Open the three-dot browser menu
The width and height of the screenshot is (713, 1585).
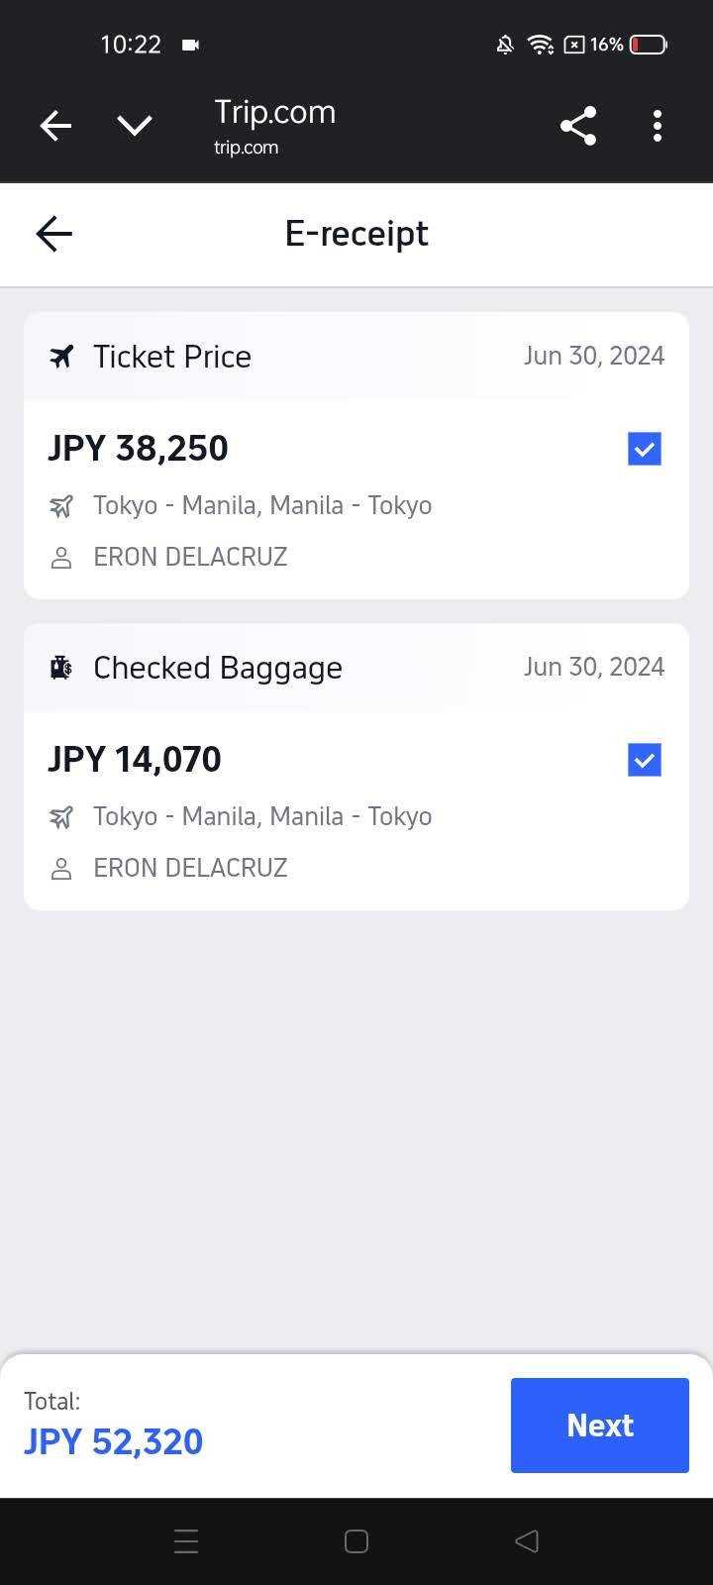point(658,126)
